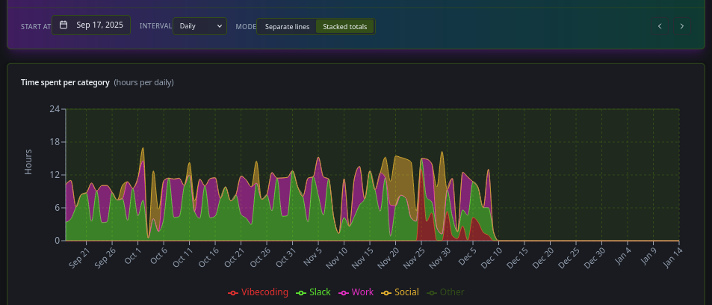Select Stacked totals mode

[x=344, y=26]
